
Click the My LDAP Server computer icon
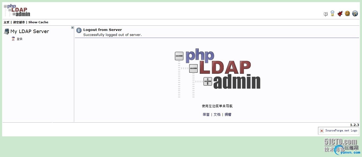pyautogui.click(x=6, y=31)
